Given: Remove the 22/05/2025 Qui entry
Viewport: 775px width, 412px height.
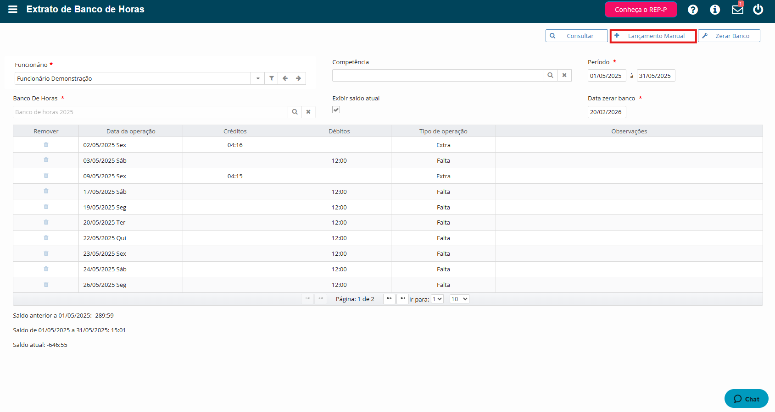Looking at the screenshot, I should click(x=46, y=238).
